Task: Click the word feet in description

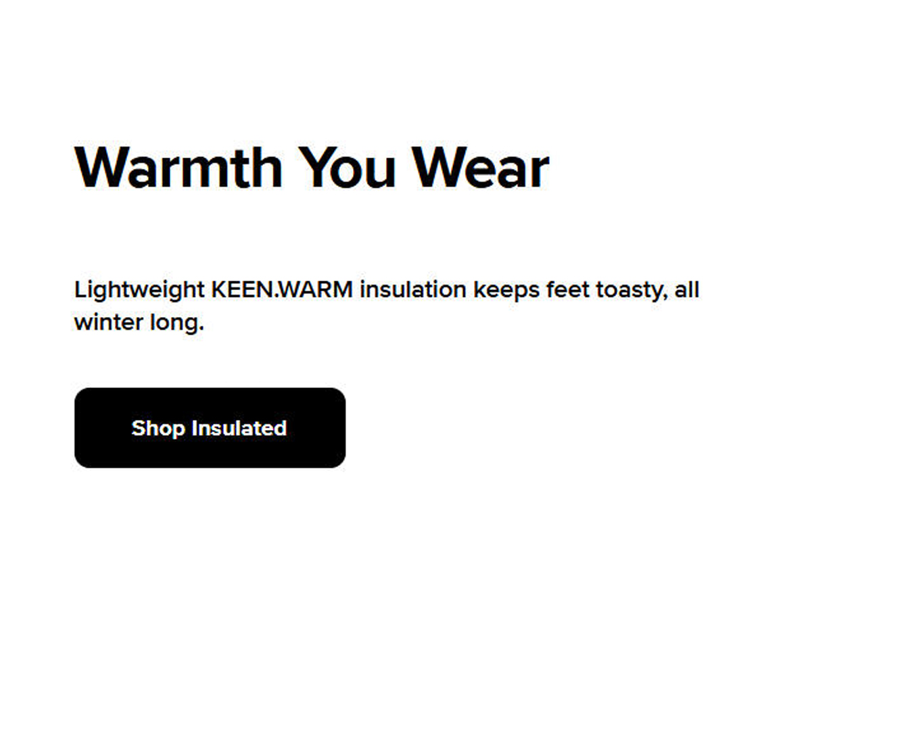Action: tap(568, 289)
